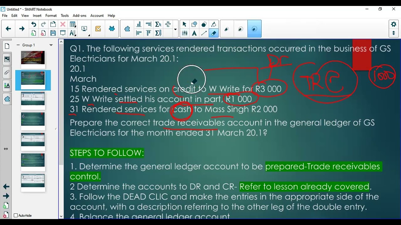
Task: Open the Gallery sidebar tab
Action: point(7,59)
